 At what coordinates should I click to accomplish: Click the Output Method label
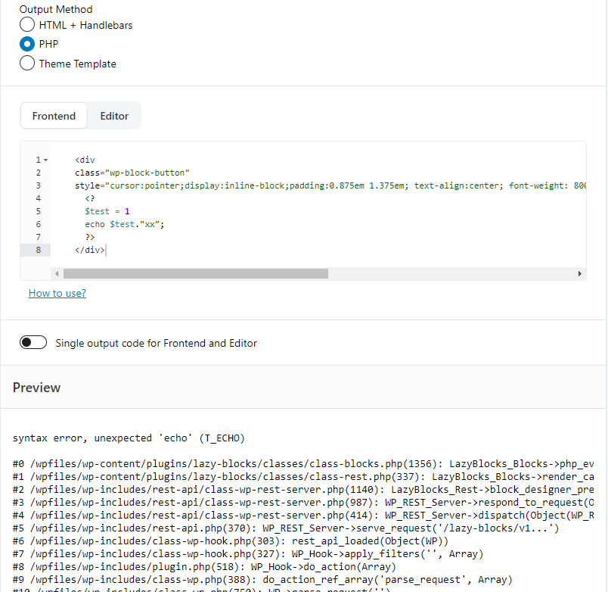click(56, 9)
